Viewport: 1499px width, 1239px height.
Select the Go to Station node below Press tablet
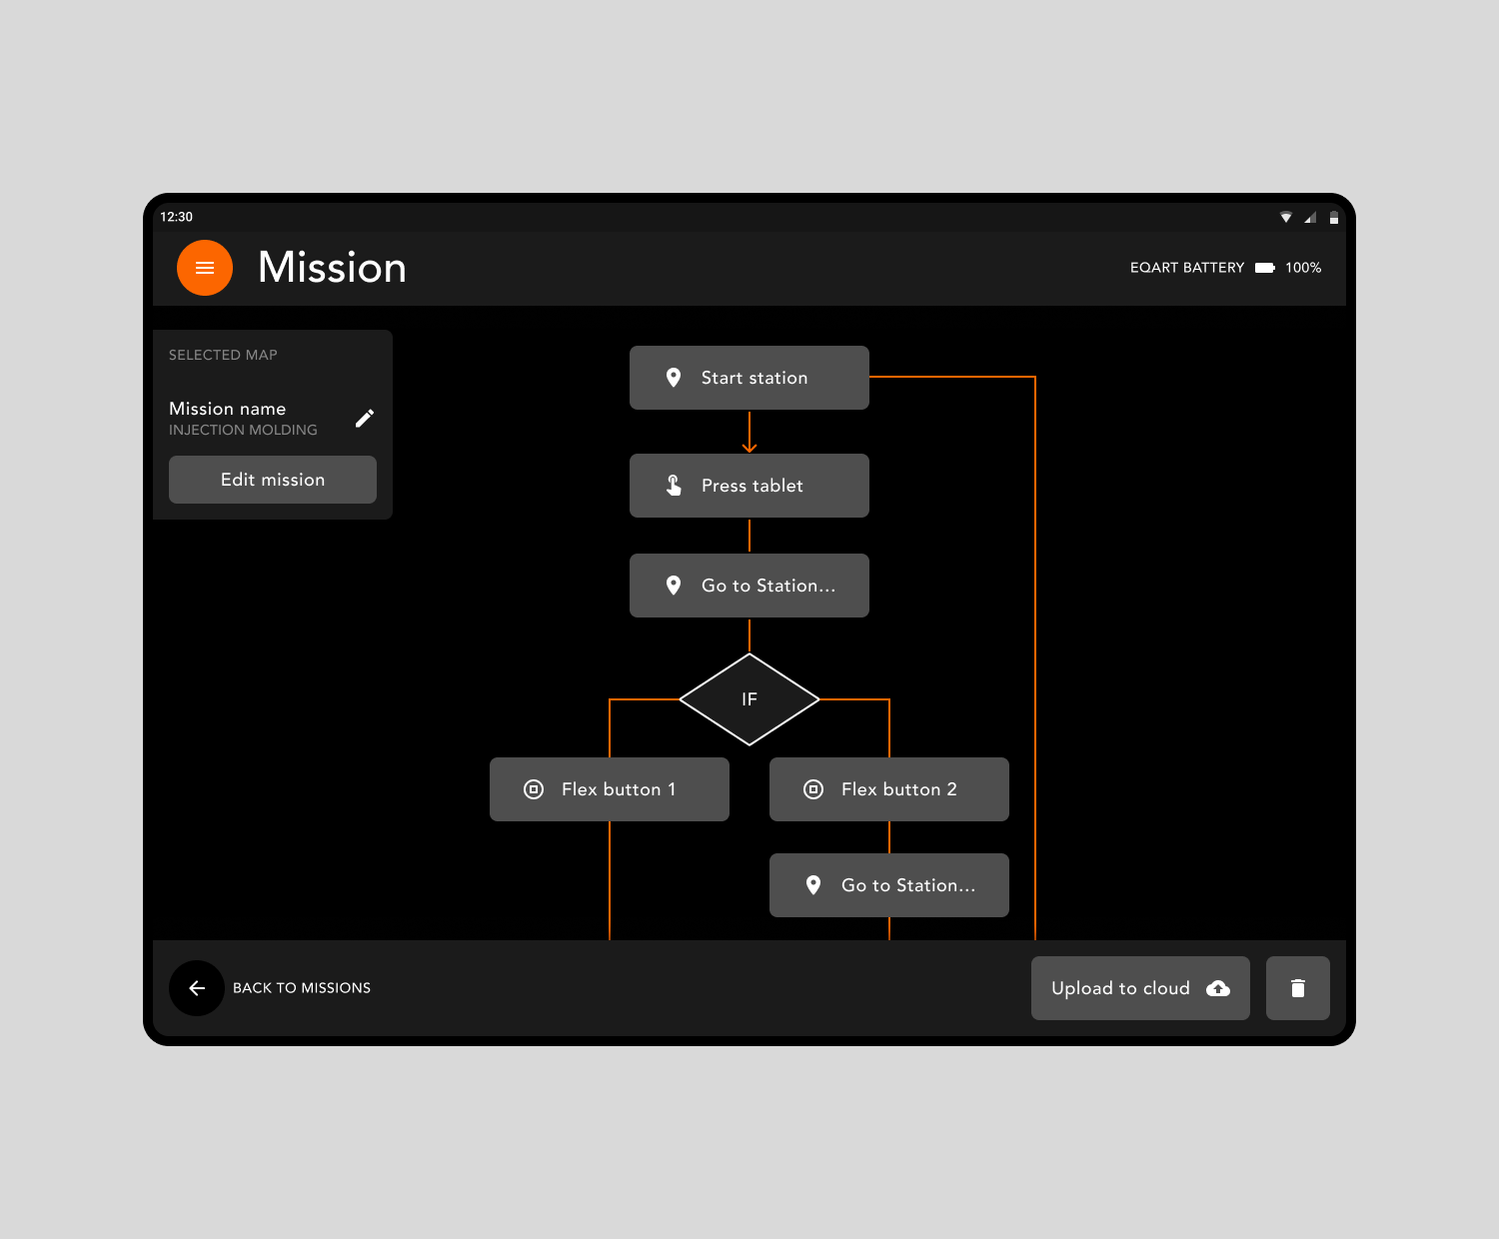(749, 586)
